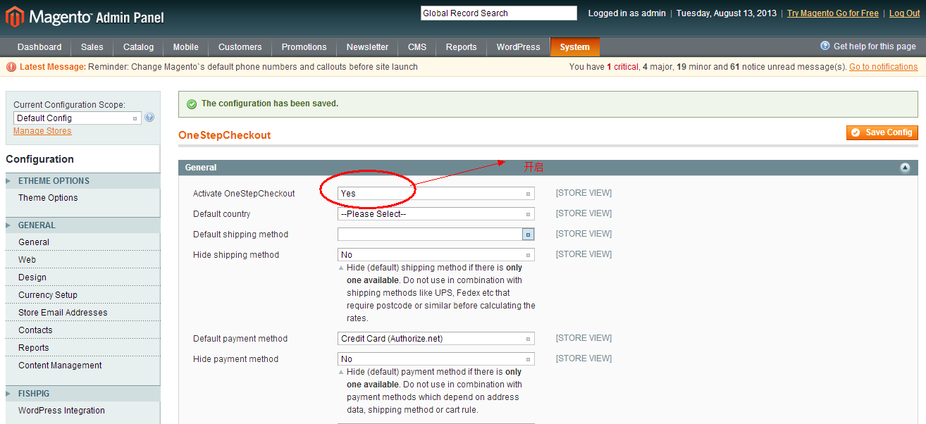
Task: Open Theme Options in the sidebar
Action: (x=48, y=198)
